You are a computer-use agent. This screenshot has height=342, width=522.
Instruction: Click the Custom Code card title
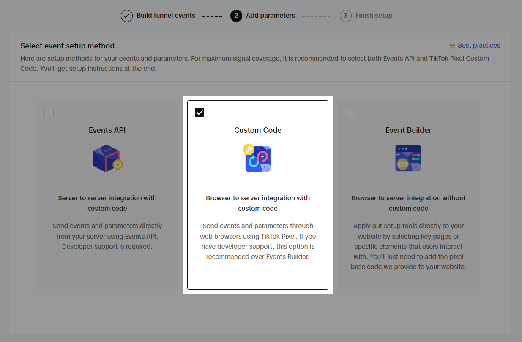click(x=258, y=130)
